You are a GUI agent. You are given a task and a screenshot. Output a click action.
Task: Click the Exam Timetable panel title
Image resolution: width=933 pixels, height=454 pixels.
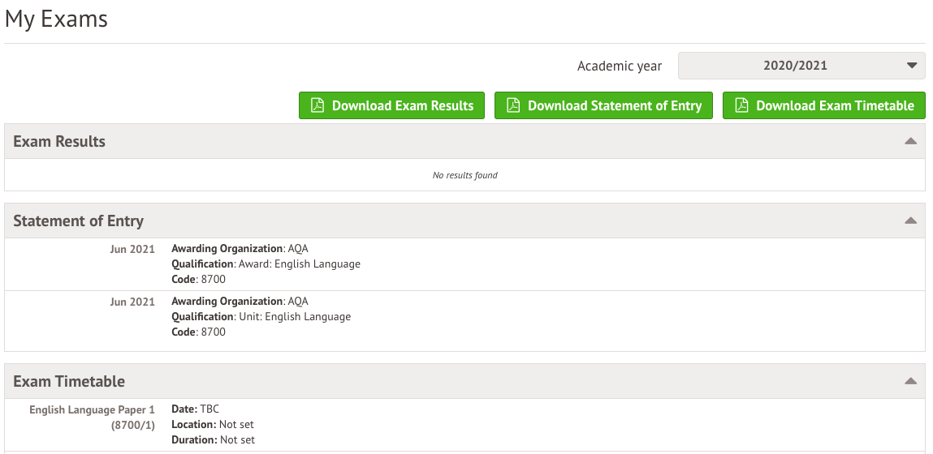69,381
